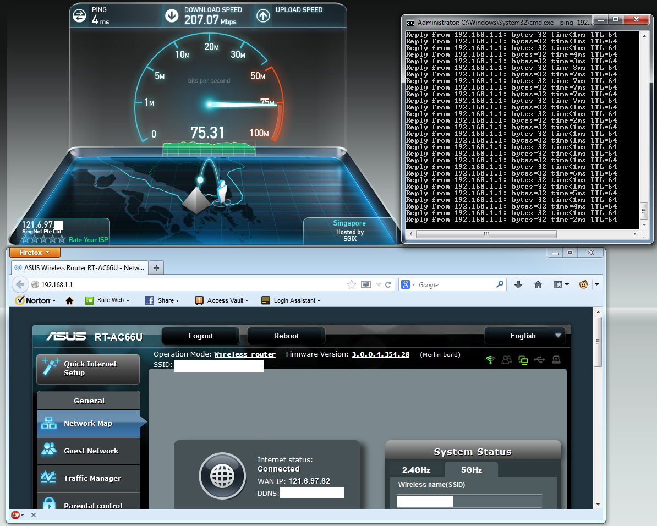The image size is (657, 526).
Task: Click the Internet globe icon in Network Map
Action: (222, 476)
